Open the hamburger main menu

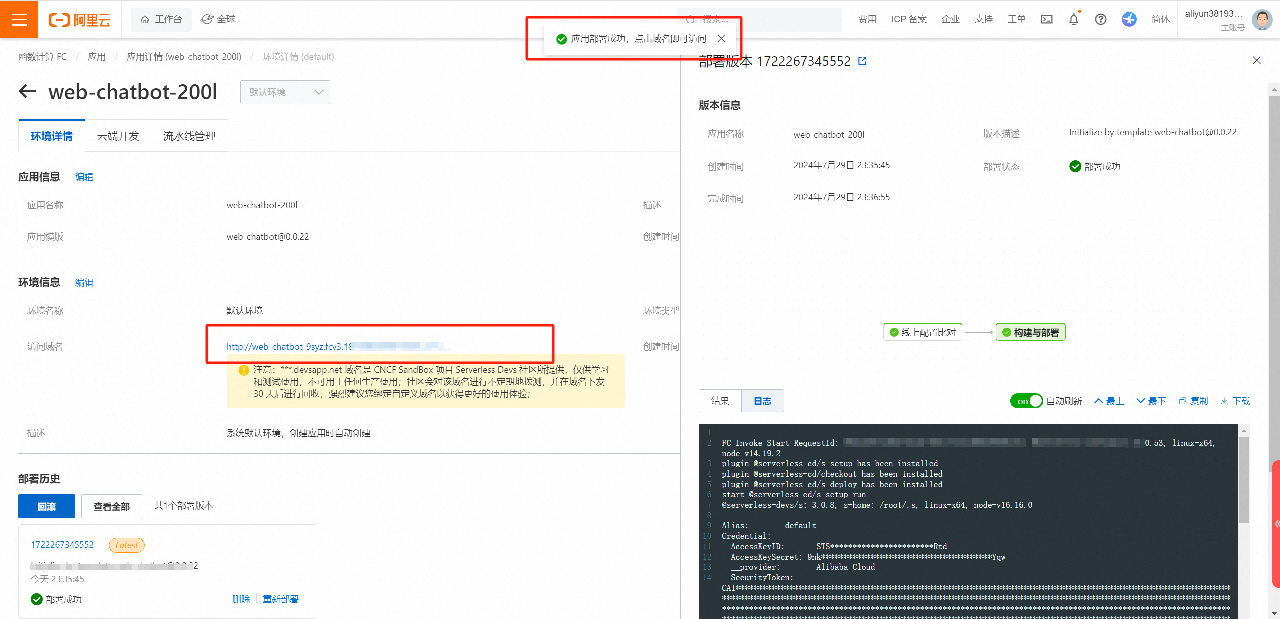19,19
